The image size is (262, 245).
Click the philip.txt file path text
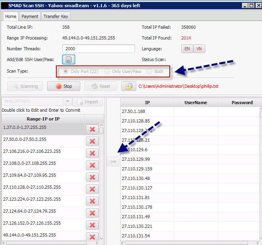[x=178, y=86]
